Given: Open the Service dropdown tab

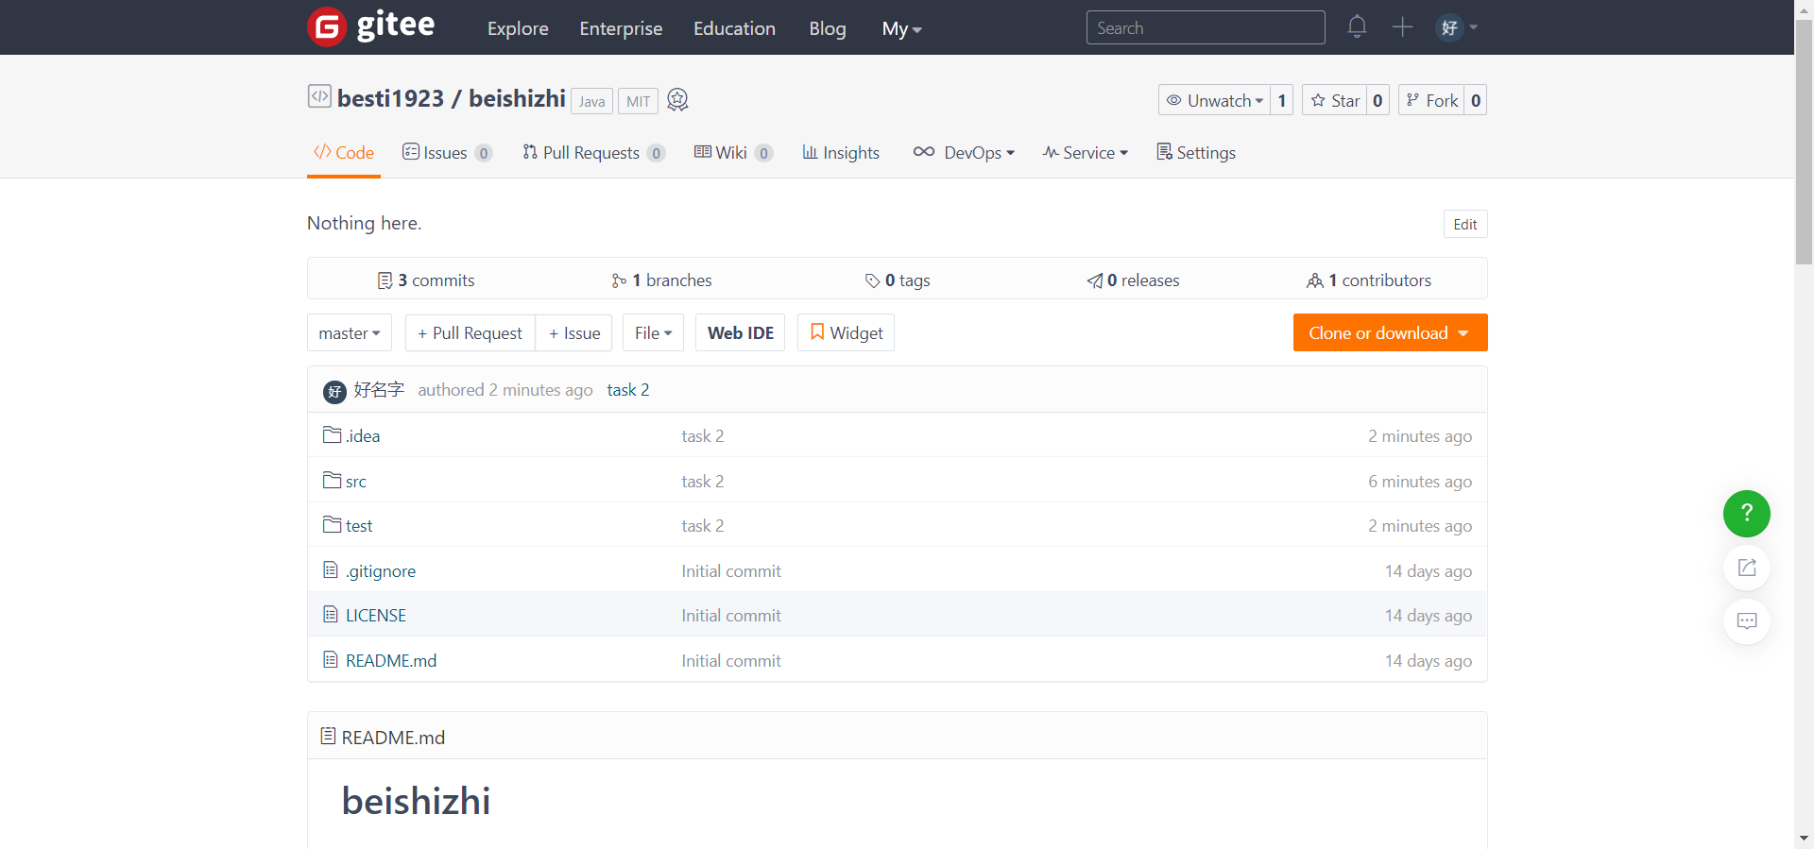Looking at the screenshot, I should [1085, 152].
